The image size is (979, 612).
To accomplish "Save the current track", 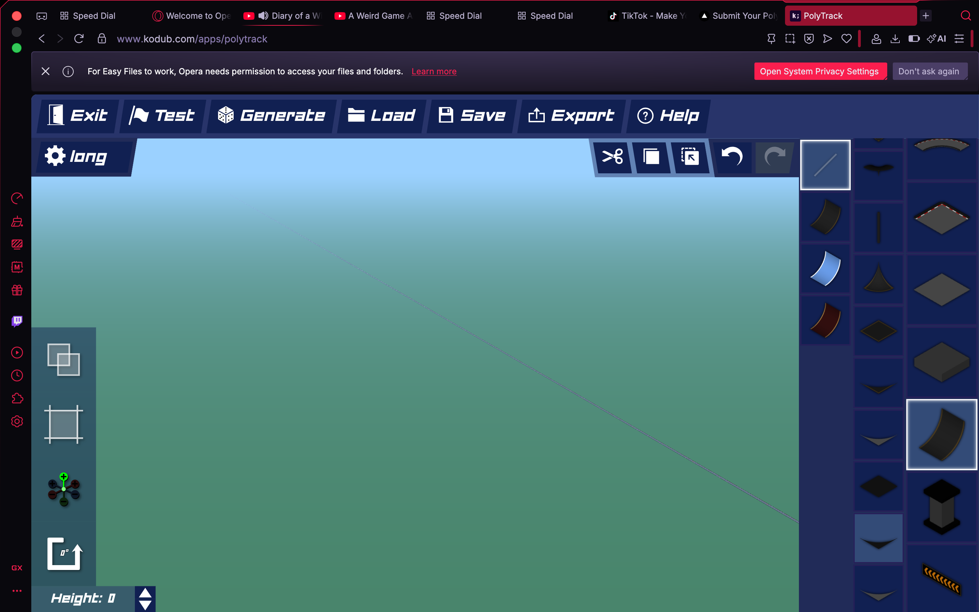I will 471,116.
